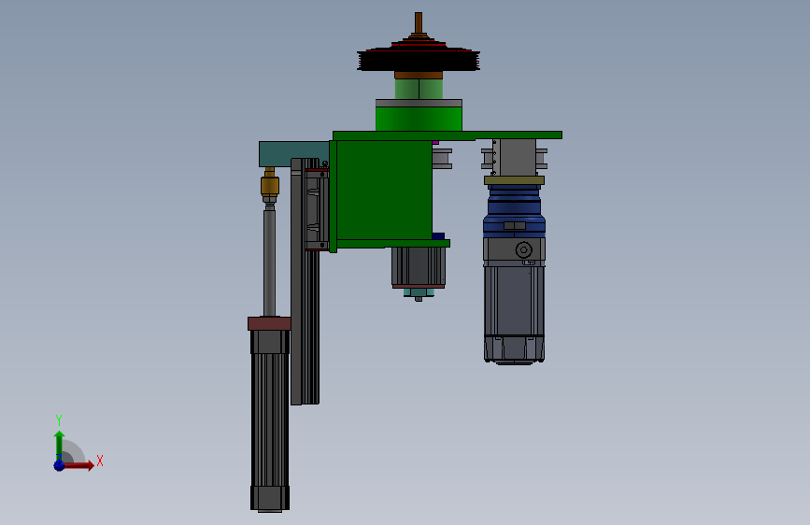This screenshot has height=525, width=810.
Task: Select the olive flange plate above gearbox
Action: click(514, 180)
